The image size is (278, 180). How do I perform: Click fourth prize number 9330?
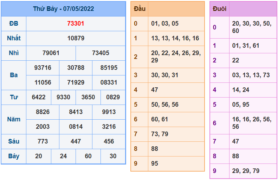click(x=63, y=97)
